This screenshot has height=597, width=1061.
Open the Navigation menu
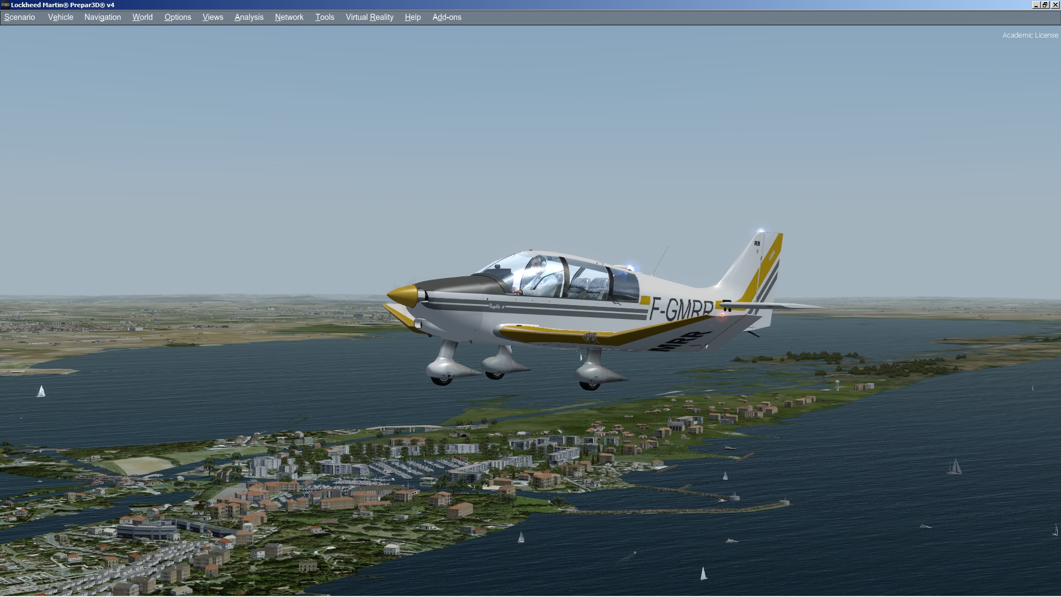click(103, 17)
